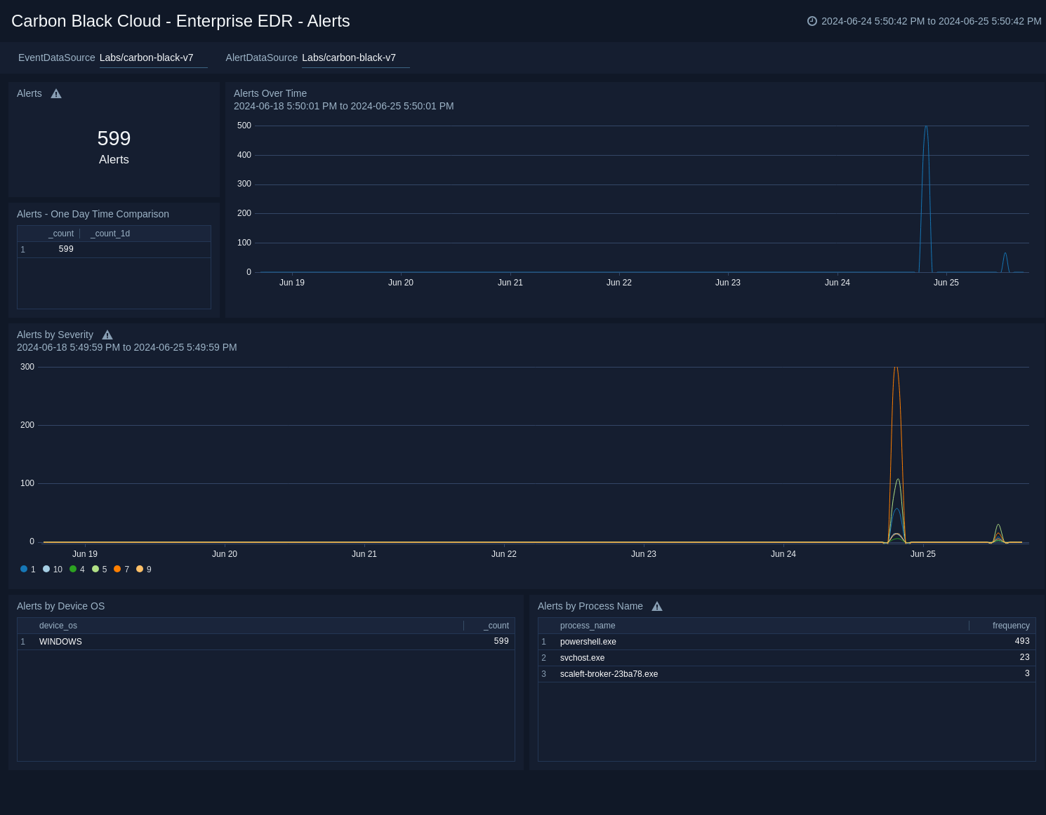
Task: Open the time range via the clock icon
Action: click(x=812, y=21)
